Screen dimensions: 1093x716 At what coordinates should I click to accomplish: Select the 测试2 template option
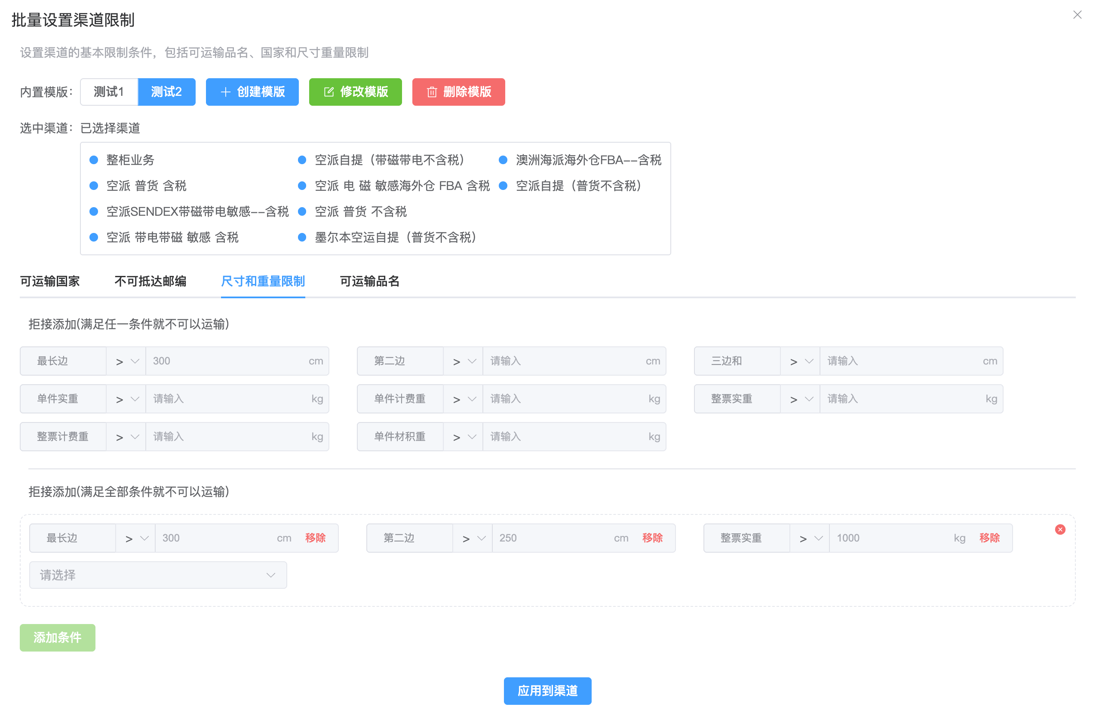point(166,92)
